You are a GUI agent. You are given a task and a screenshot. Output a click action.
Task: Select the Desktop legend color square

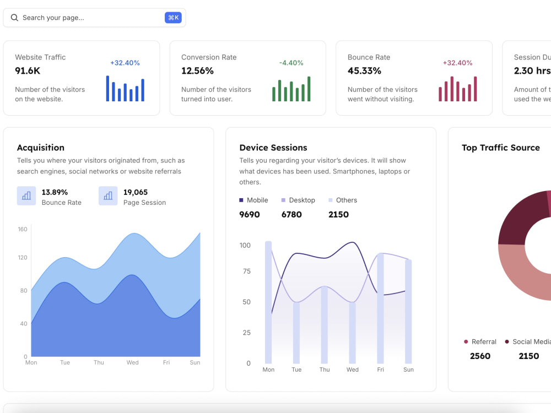point(283,200)
